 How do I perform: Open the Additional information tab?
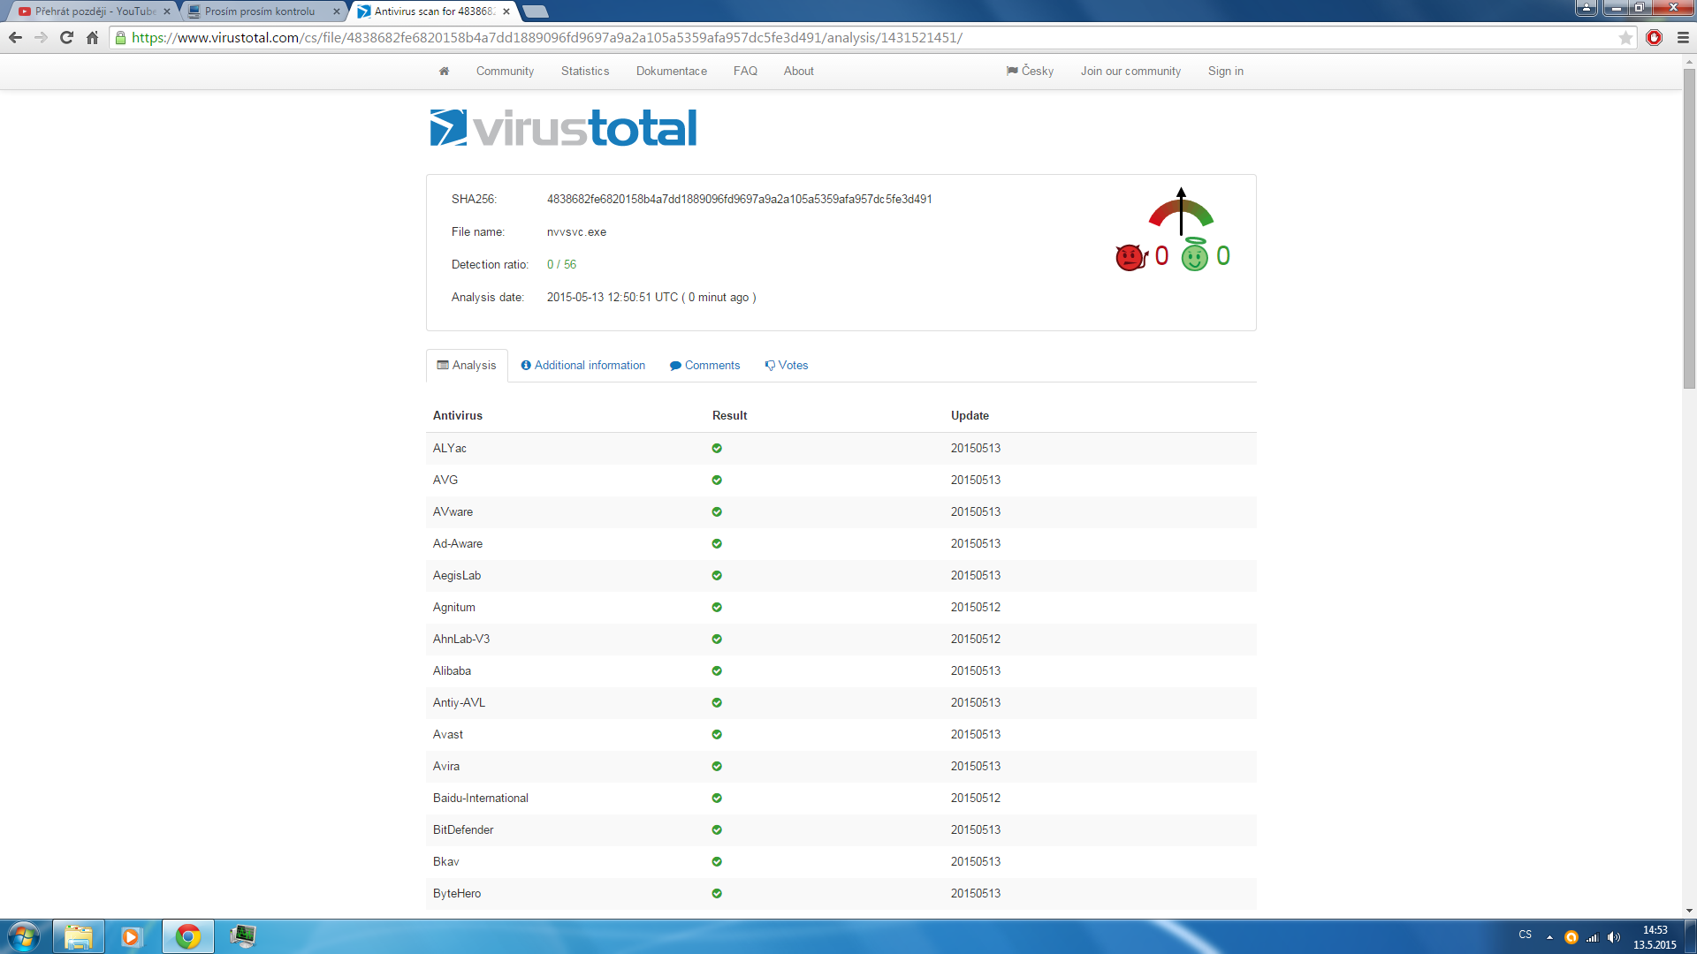[x=583, y=366]
